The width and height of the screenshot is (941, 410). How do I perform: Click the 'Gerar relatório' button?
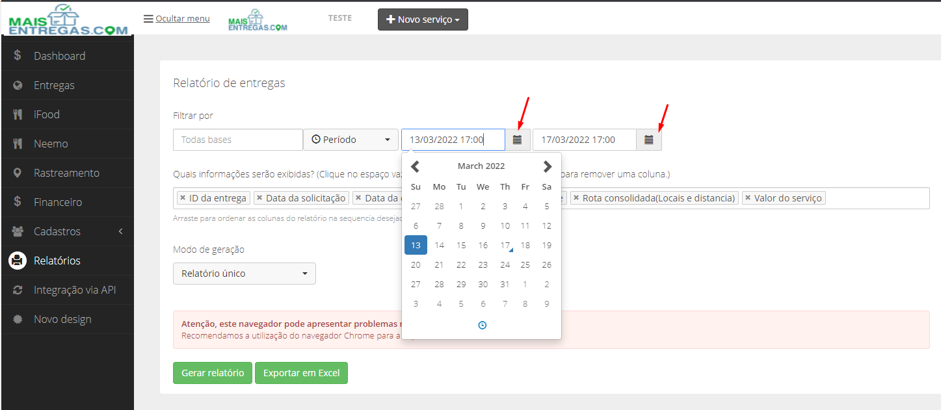click(213, 373)
